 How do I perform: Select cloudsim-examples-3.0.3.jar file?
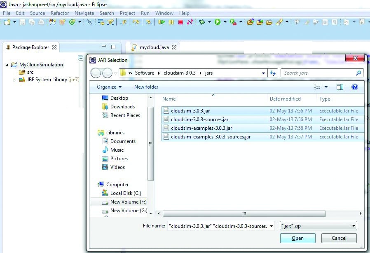[201, 128]
